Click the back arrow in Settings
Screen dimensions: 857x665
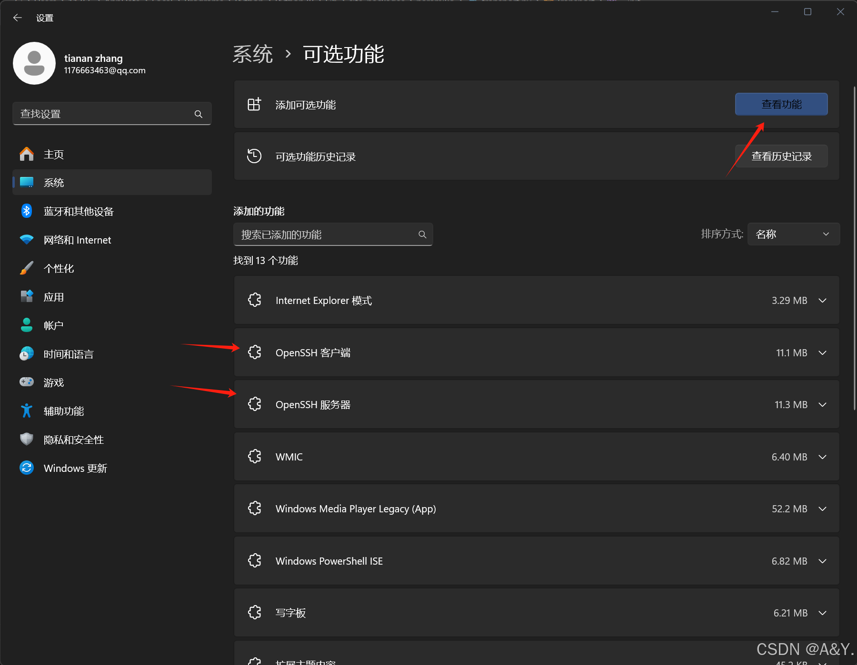[18, 17]
